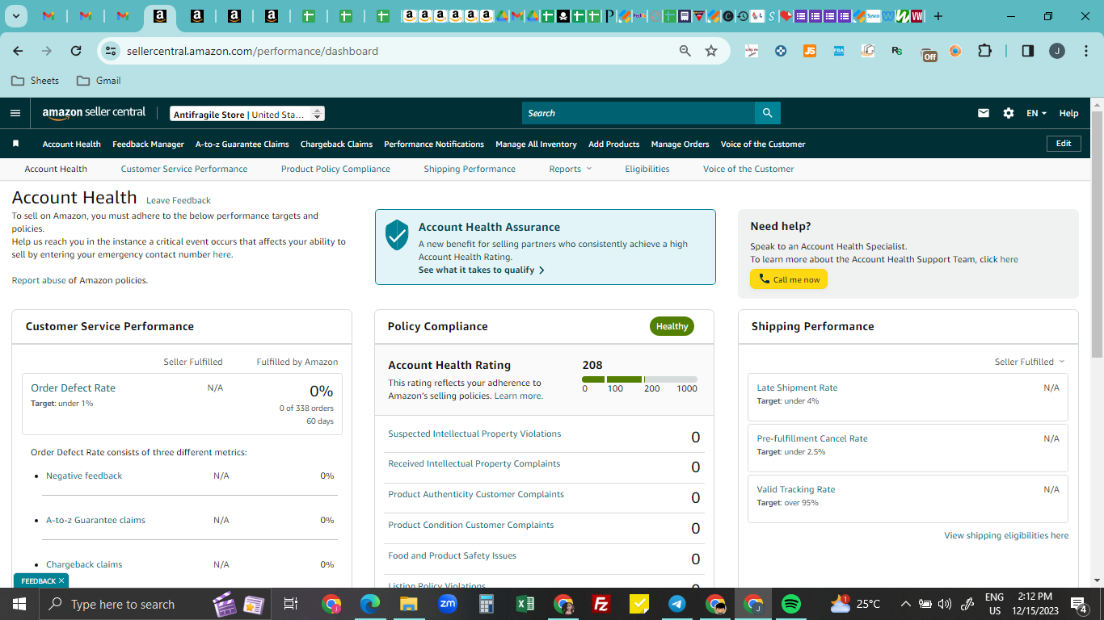
Task: Click the Seller Central search field
Action: coord(638,113)
